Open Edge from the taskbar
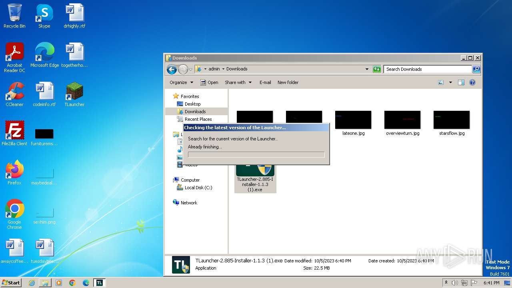Viewport: 512px width, 288px height. 86,283
